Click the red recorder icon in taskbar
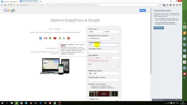Viewport: 187px width, 105px height. click(60, 103)
